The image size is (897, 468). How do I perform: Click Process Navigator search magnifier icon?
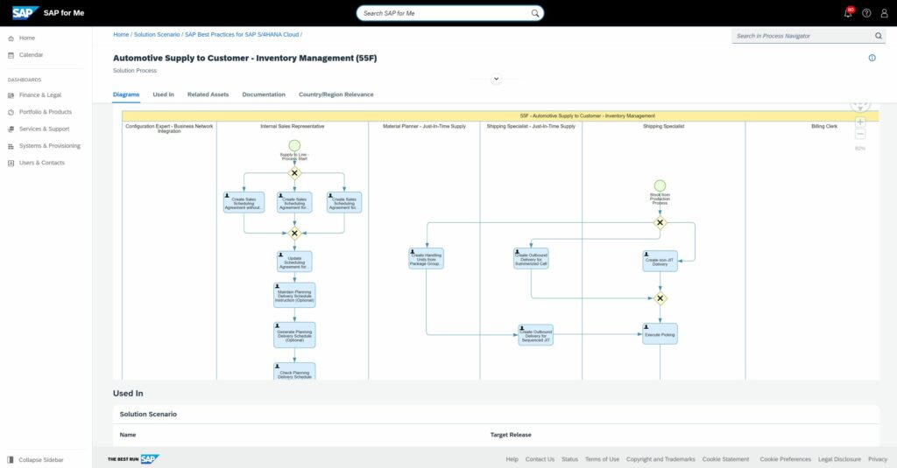click(x=878, y=36)
